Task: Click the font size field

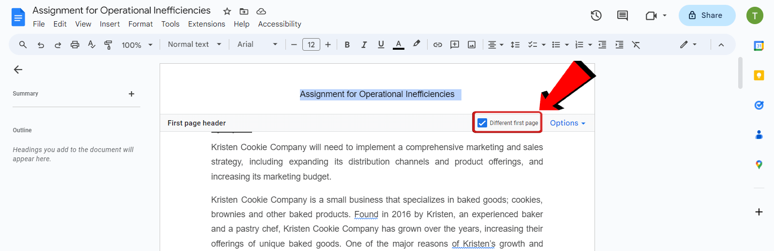Action: 311,44
